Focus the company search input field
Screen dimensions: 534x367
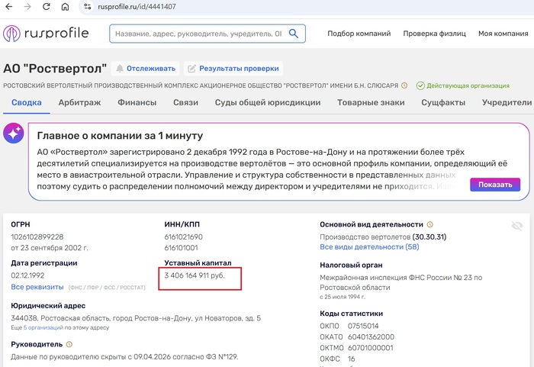pyautogui.click(x=198, y=34)
